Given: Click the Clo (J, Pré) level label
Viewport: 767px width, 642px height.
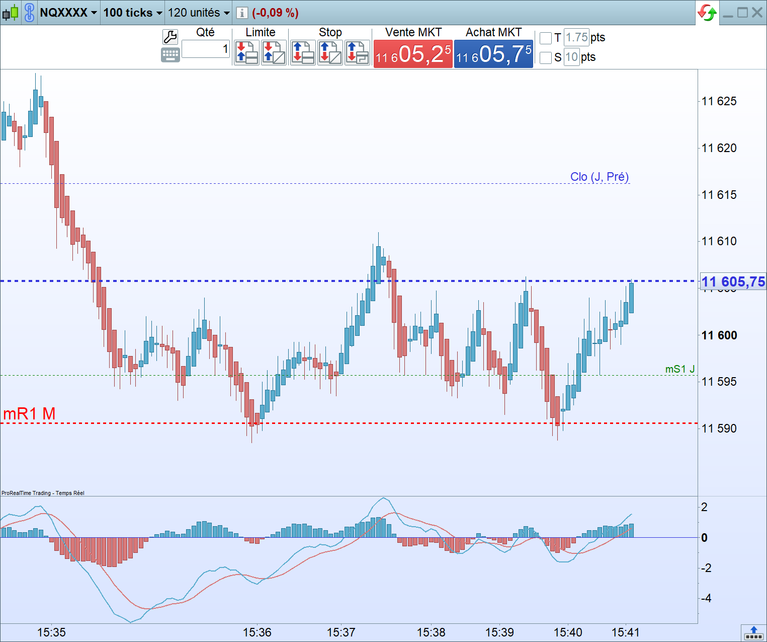Looking at the screenshot, I should pos(600,177).
